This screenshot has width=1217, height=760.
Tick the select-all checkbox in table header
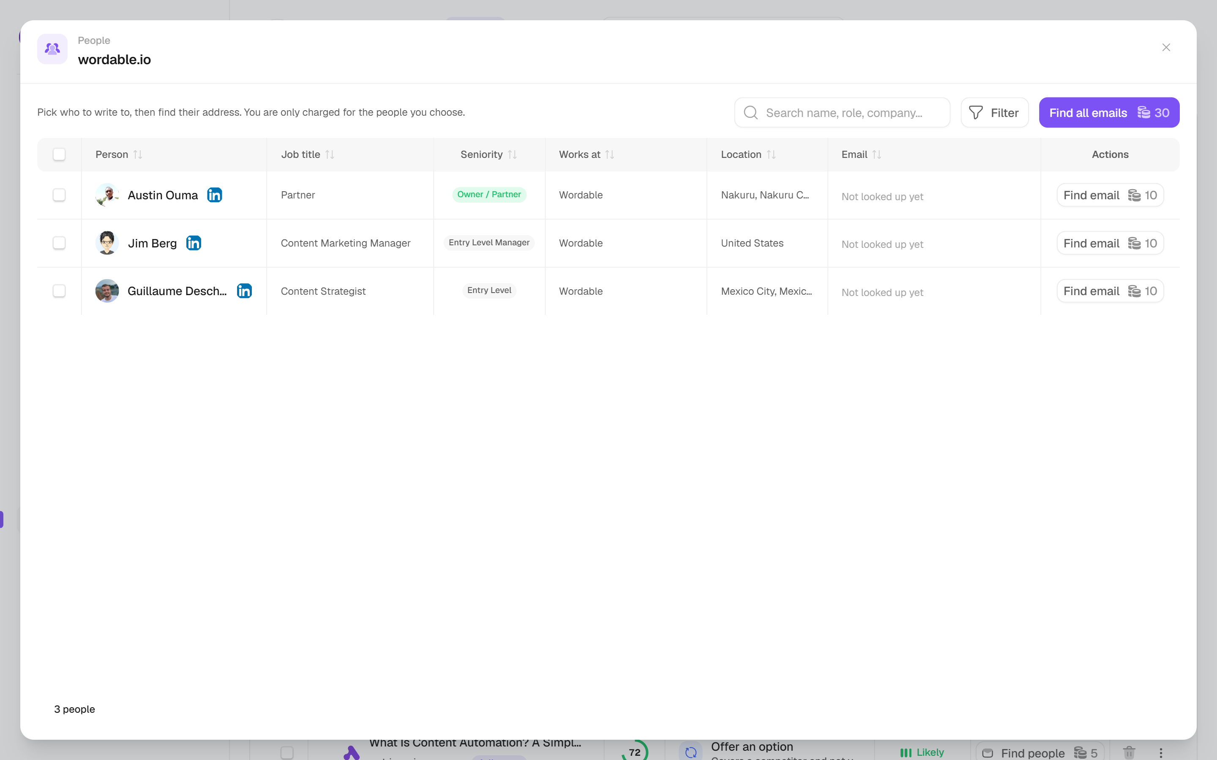[x=59, y=154]
